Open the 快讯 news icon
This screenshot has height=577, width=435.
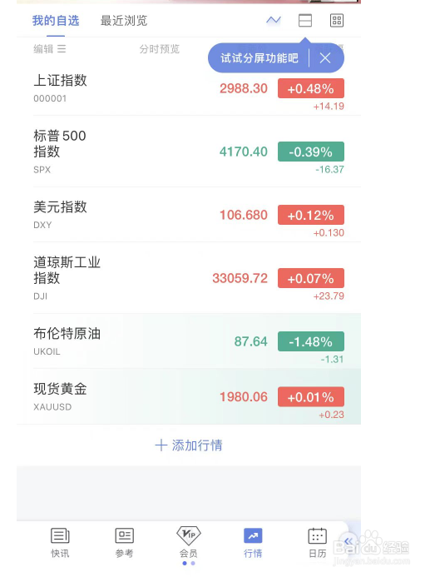(60, 542)
